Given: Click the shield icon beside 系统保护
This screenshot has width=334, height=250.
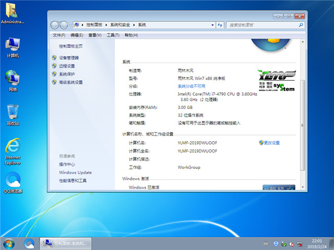Looking at the screenshot, I should coord(54,74).
